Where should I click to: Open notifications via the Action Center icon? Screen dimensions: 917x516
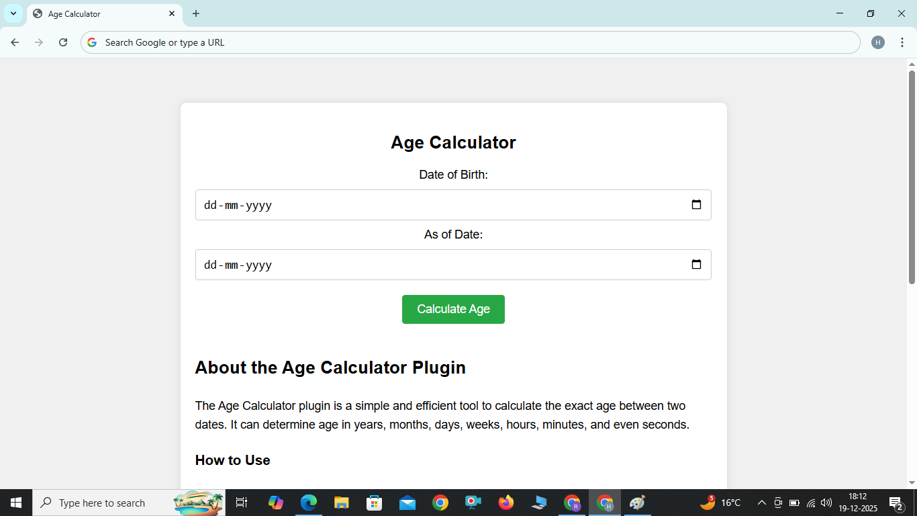click(x=895, y=503)
